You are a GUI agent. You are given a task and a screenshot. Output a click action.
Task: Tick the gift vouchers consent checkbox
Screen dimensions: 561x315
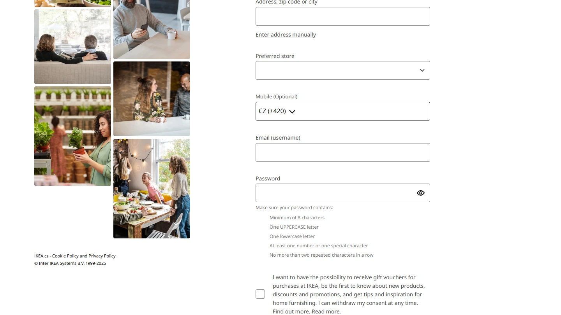click(260, 294)
